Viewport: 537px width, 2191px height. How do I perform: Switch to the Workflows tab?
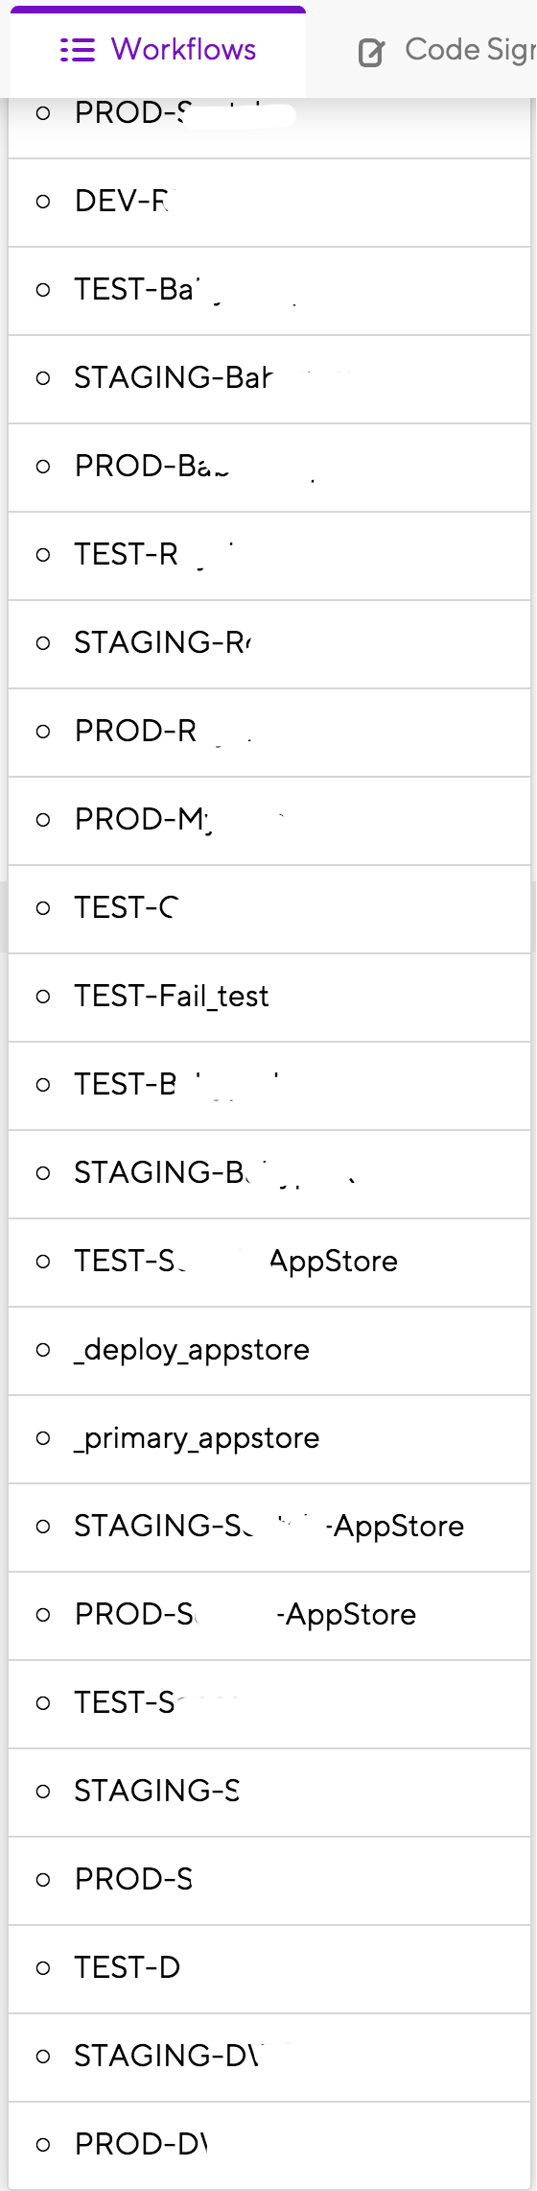(x=158, y=50)
